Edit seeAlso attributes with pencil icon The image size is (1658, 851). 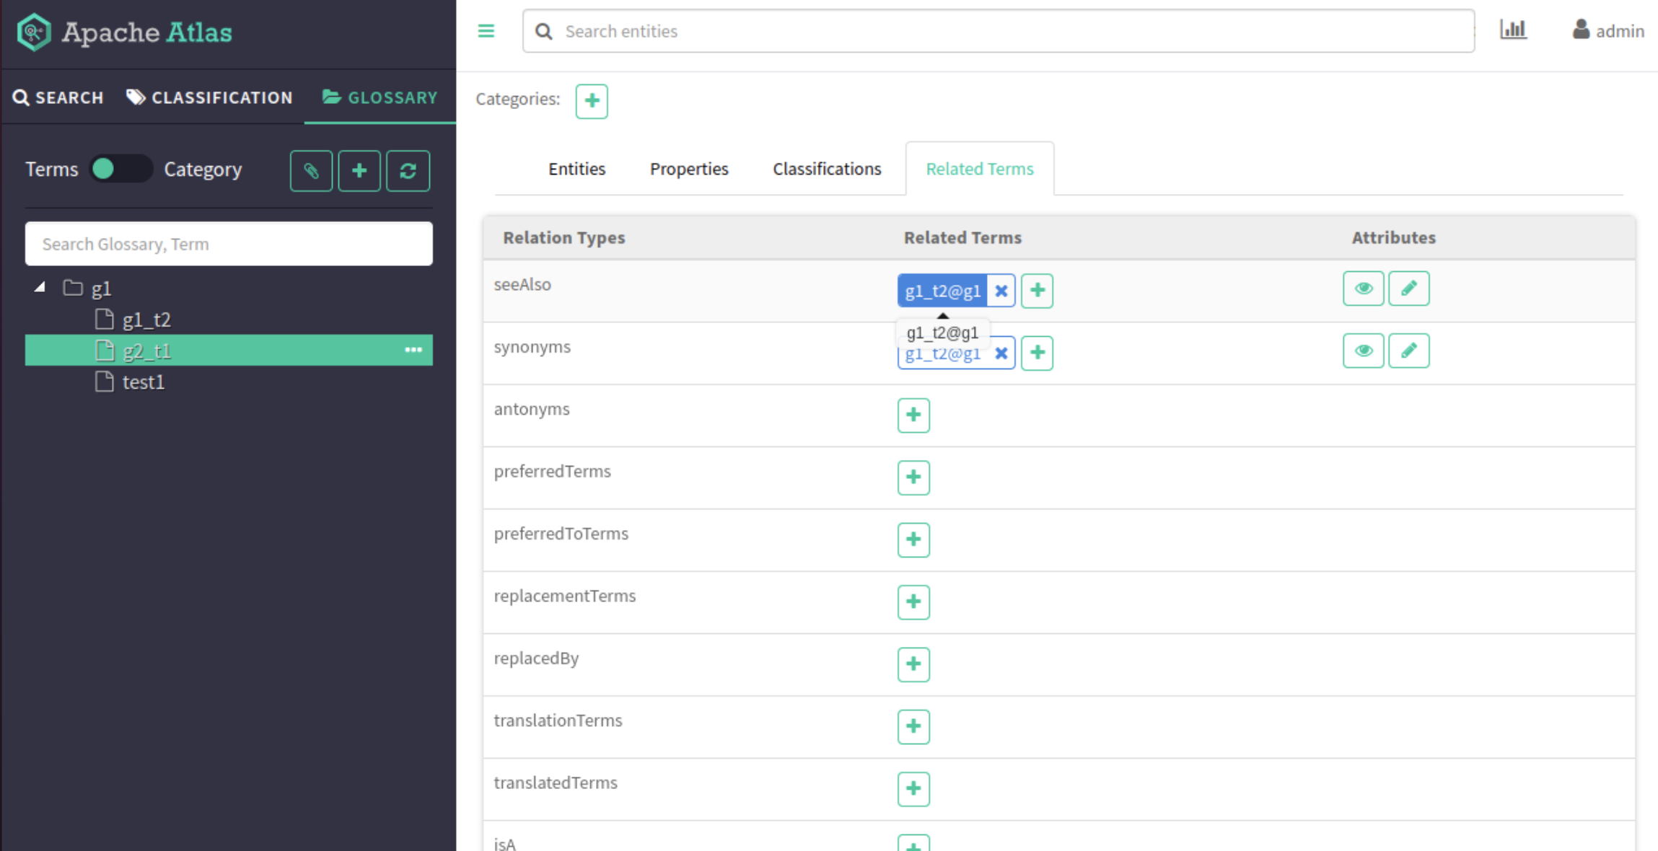point(1408,288)
